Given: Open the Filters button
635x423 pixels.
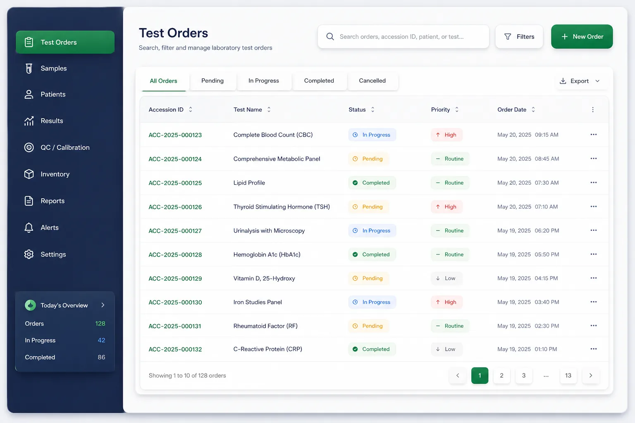Looking at the screenshot, I should [519, 37].
